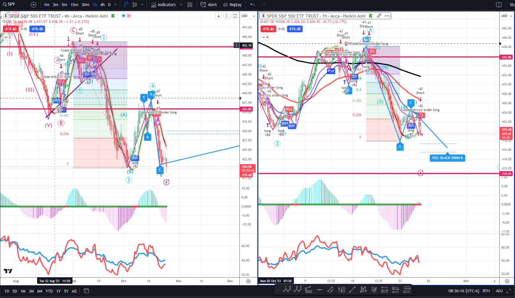Viewport: 515px width, 298px height.
Task: Expand the favorite indicators dropdown arrow
Action: (x=181, y=5)
